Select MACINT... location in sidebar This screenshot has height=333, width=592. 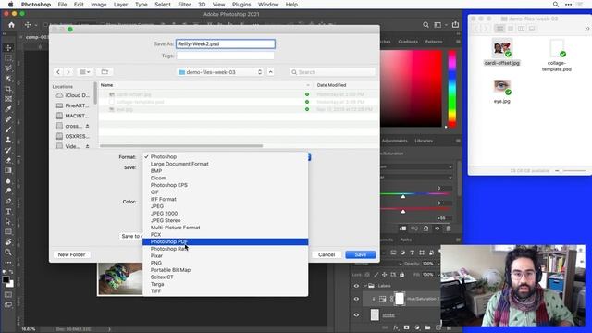point(72,116)
